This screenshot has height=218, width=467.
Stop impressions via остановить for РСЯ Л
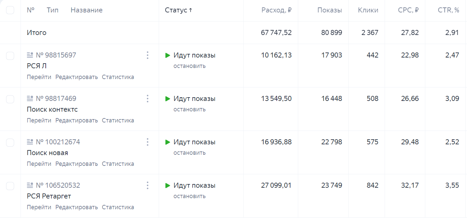tap(189, 66)
